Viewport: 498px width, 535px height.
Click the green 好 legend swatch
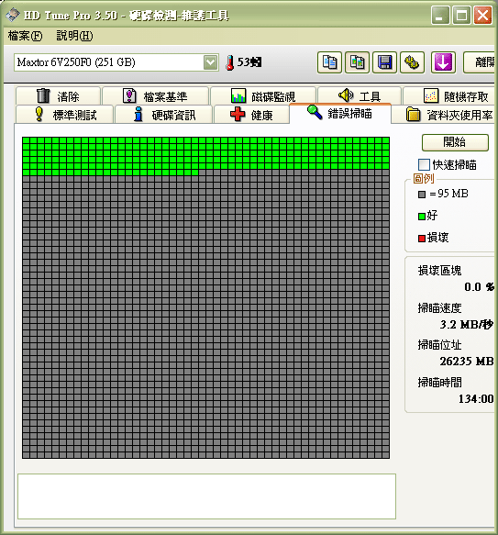(x=422, y=216)
